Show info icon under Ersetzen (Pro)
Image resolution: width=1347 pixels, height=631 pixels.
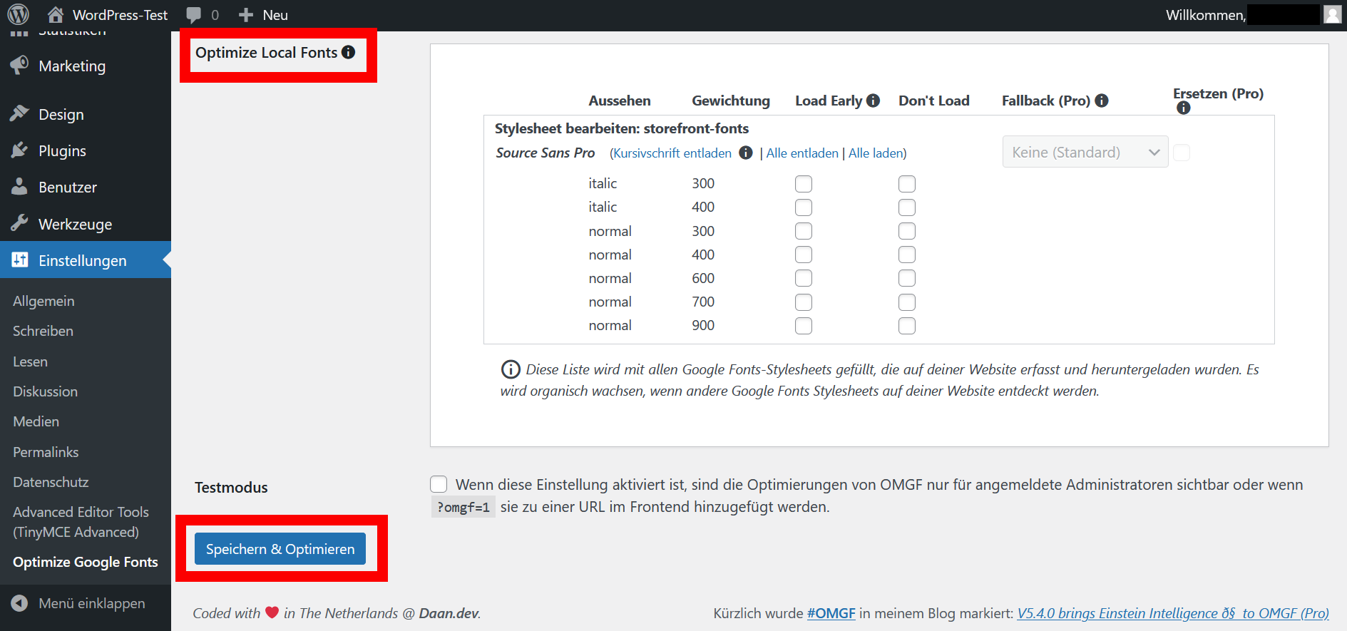(x=1184, y=108)
